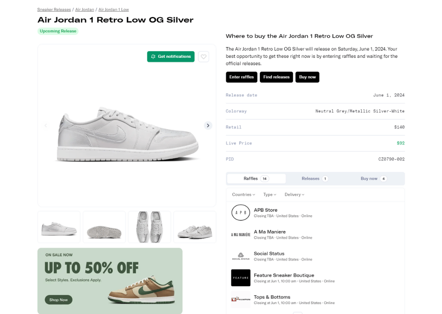Click Social Status logo icon

(x=240, y=256)
